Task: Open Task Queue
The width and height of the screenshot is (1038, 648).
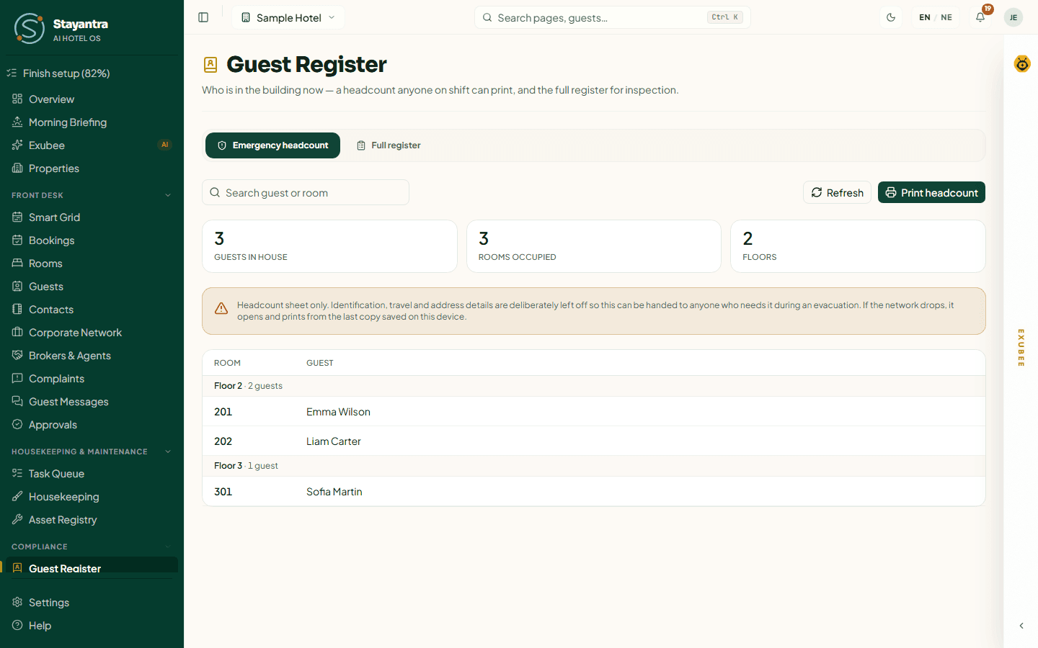Action: 92,474
